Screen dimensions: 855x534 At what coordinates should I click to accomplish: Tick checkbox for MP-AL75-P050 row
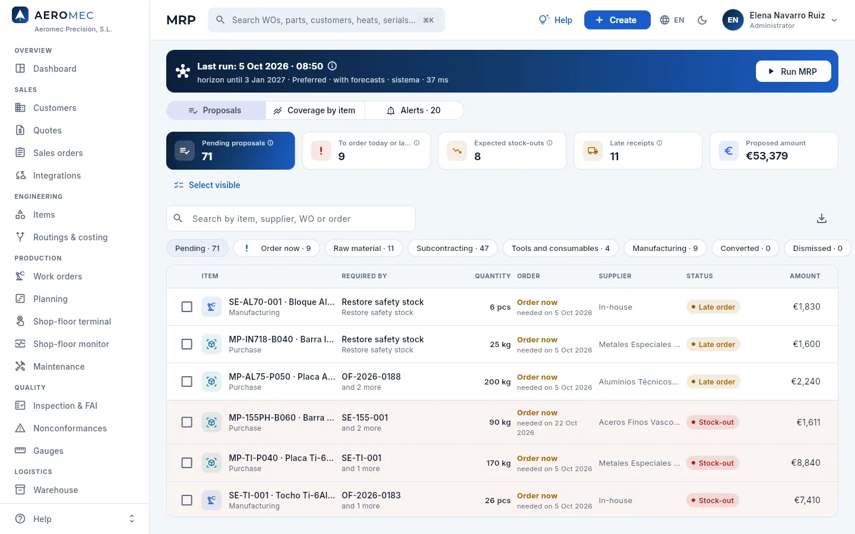(187, 382)
